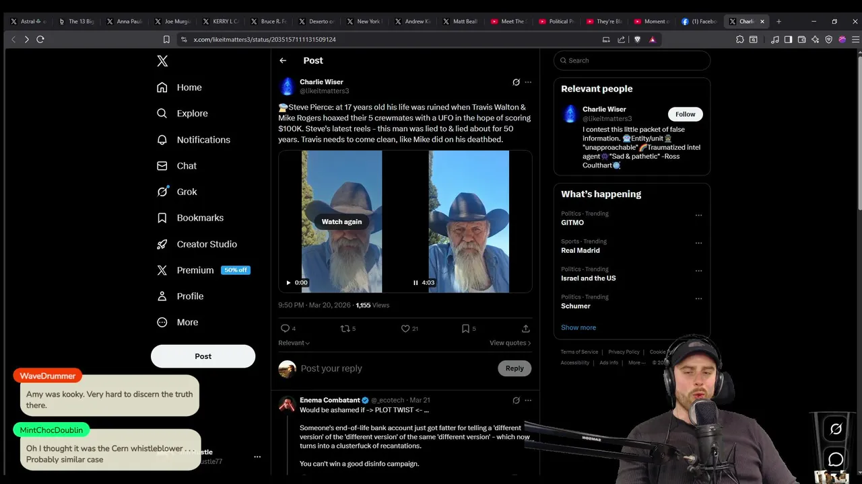The image size is (862, 484).
Task: Click the Grok icon on Charlie Wiser's post
Action: 516,82
